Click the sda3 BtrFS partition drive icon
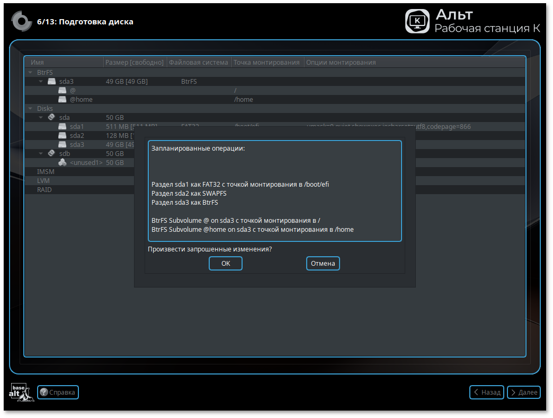 click(x=51, y=81)
